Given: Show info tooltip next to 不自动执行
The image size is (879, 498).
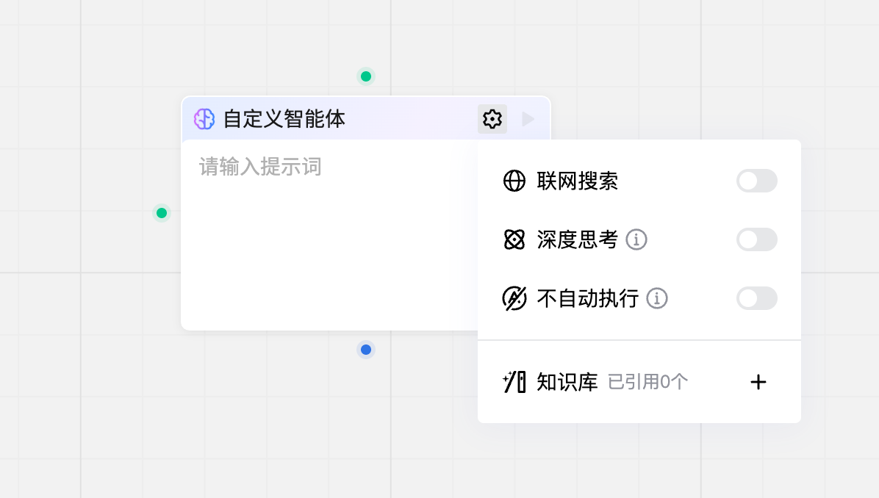Looking at the screenshot, I should (657, 298).
